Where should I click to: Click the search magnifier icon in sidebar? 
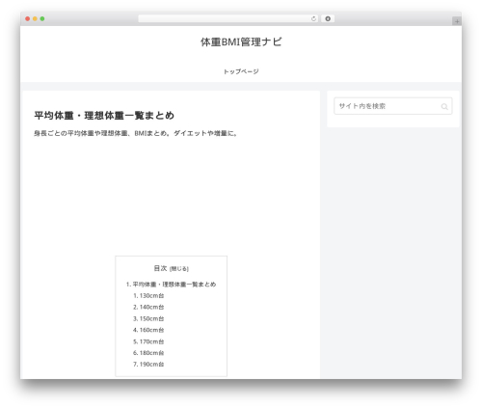tap(444, 106)
